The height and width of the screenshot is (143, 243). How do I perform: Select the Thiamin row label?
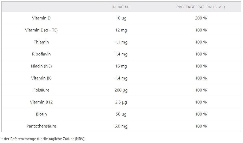coord(41,42)
